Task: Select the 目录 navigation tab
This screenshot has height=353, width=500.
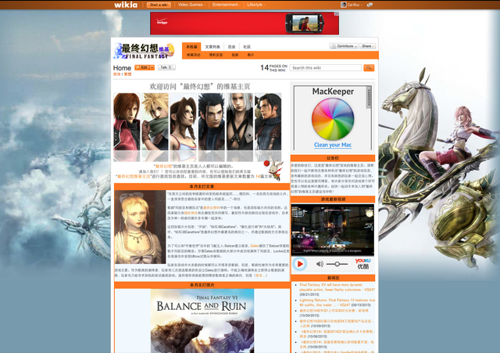Action: (x=232, y=47)
